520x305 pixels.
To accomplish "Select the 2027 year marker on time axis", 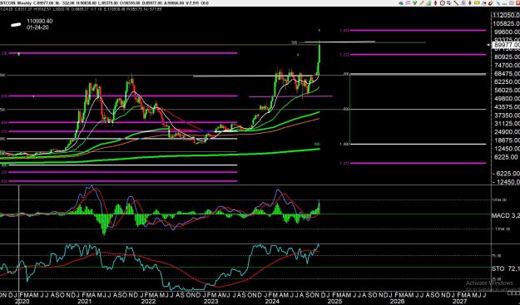I will click(459, 302).
